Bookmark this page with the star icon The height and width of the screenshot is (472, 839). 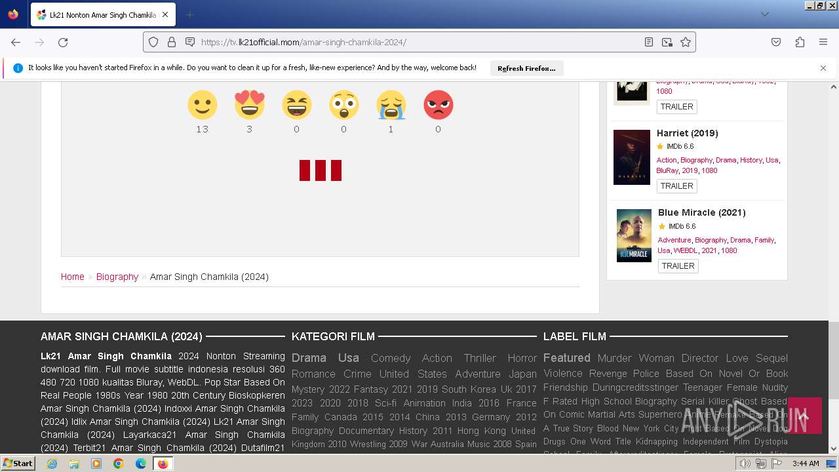click(686, 42)
